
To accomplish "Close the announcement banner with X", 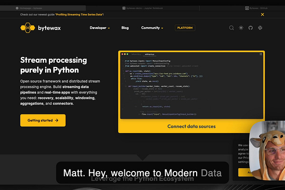I will pyautogui.click(x=263, y=15).
